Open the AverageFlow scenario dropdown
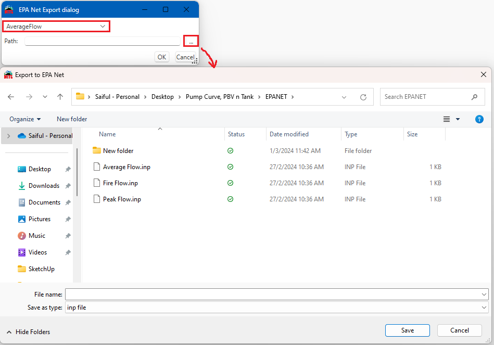 [56, 27]
